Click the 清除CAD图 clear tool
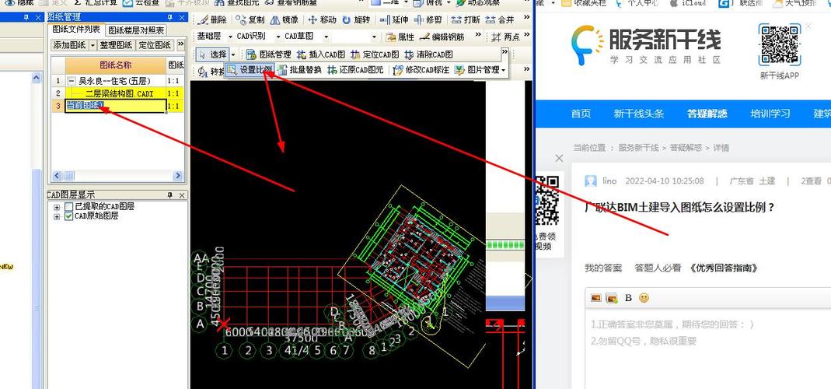Image resolution: width=831 pixels, height=389 pixels. pos(429,54)
